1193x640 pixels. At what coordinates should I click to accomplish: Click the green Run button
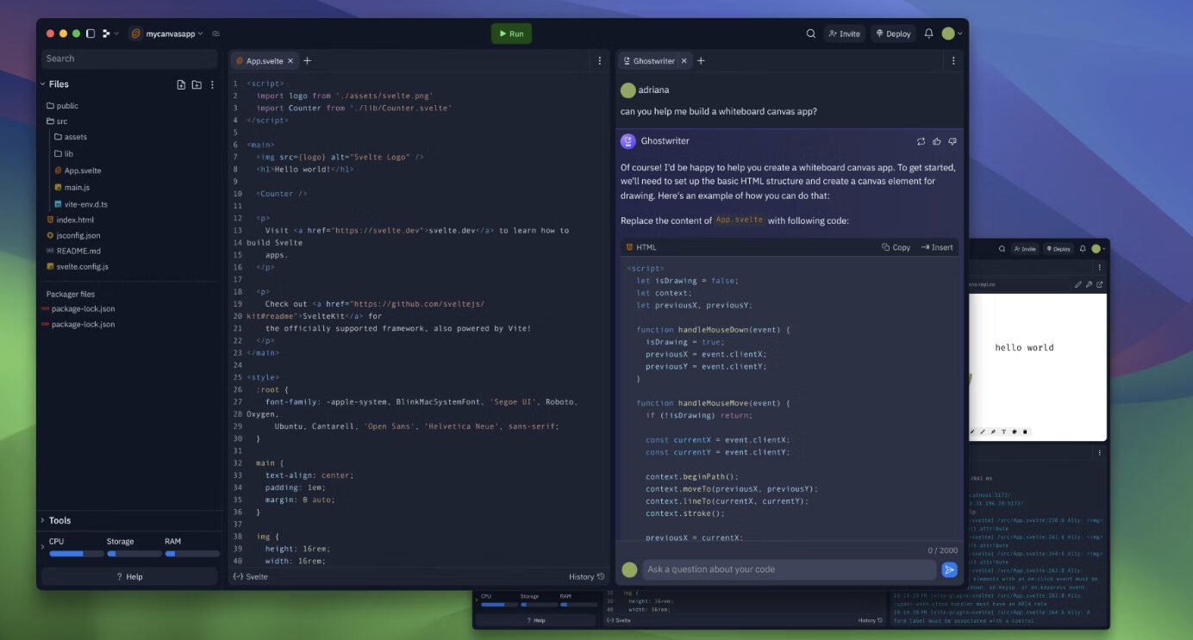[x=511, y=34]
